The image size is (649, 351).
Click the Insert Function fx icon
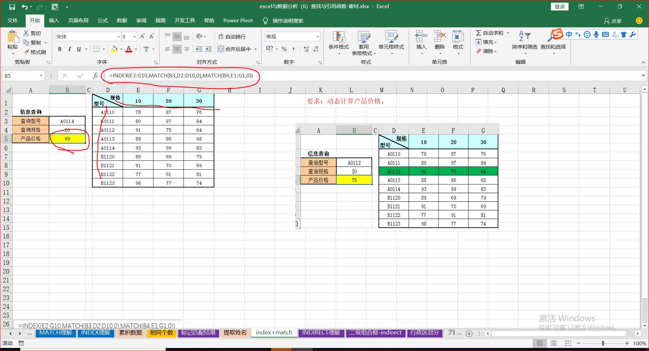click(95, 76)
